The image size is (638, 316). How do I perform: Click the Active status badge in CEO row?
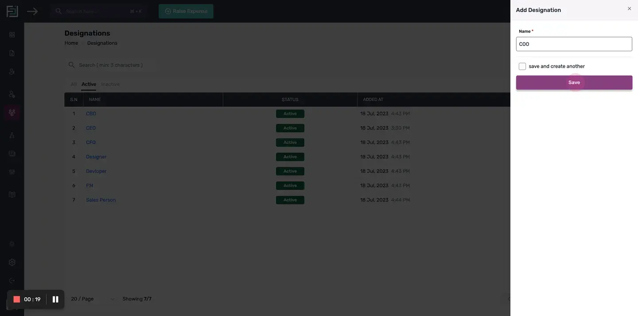click(x=290, y=128)
